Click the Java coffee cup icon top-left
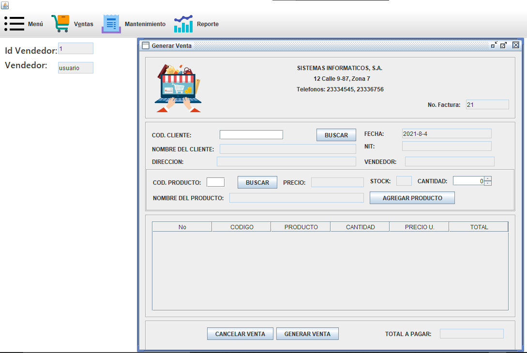527x353 pixels. 6,4
